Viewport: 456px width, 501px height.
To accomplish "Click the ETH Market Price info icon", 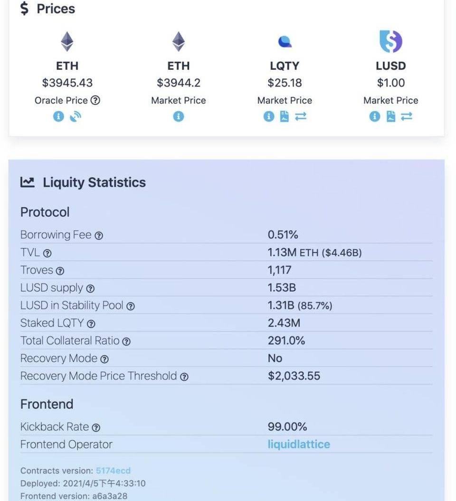I will point(178,116).
